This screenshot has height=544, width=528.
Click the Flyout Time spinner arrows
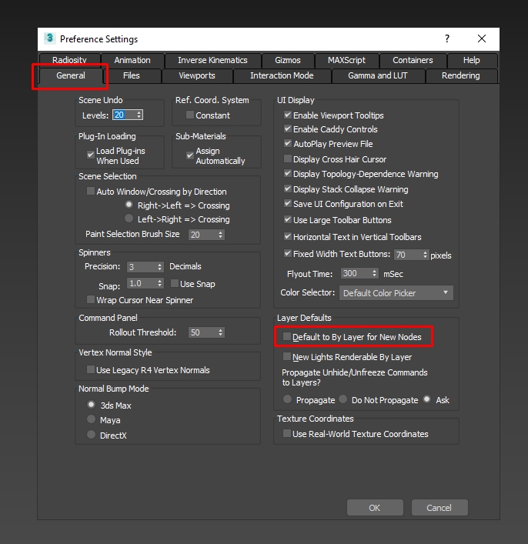[x=374, y=273]
